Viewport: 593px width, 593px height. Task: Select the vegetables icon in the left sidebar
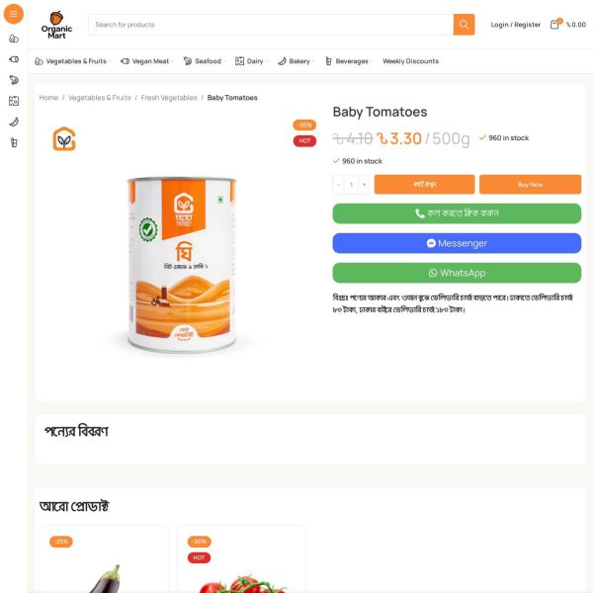coord(14,39)
